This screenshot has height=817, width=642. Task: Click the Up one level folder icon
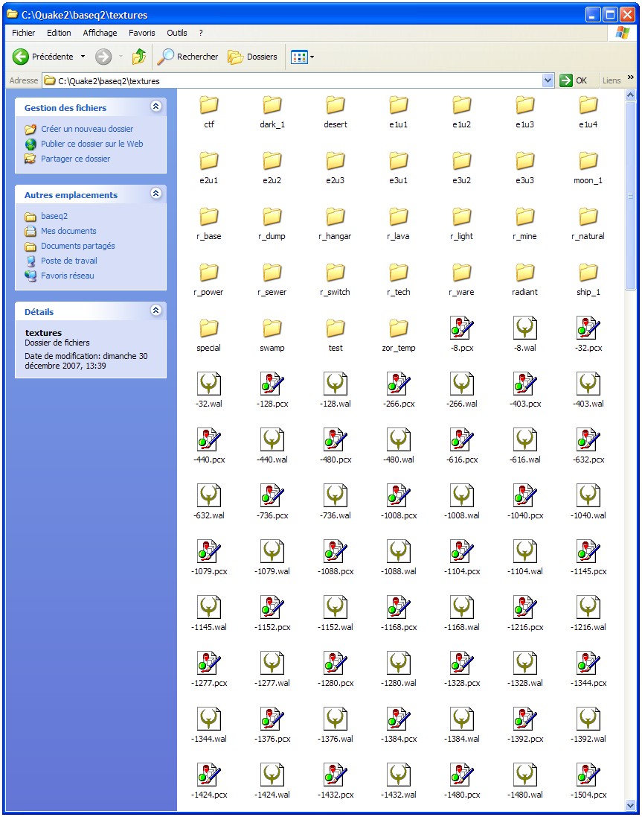[x=139, y=57]
